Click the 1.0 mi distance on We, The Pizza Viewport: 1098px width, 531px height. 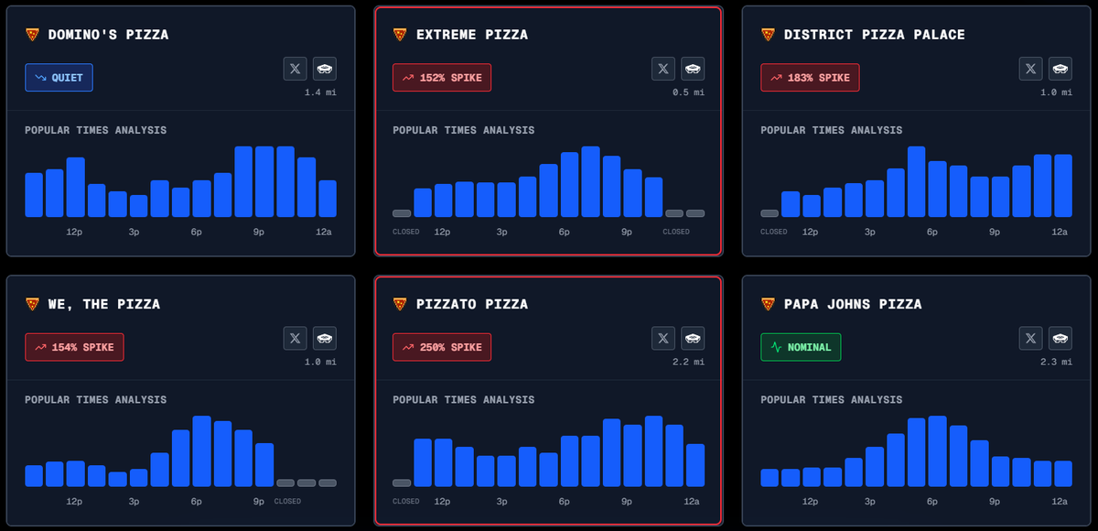[320, 362]
